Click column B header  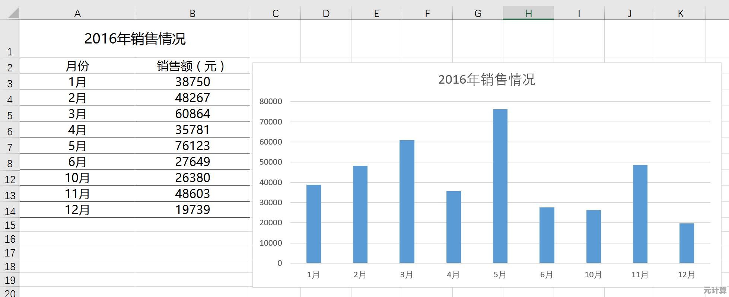[192, 14]
